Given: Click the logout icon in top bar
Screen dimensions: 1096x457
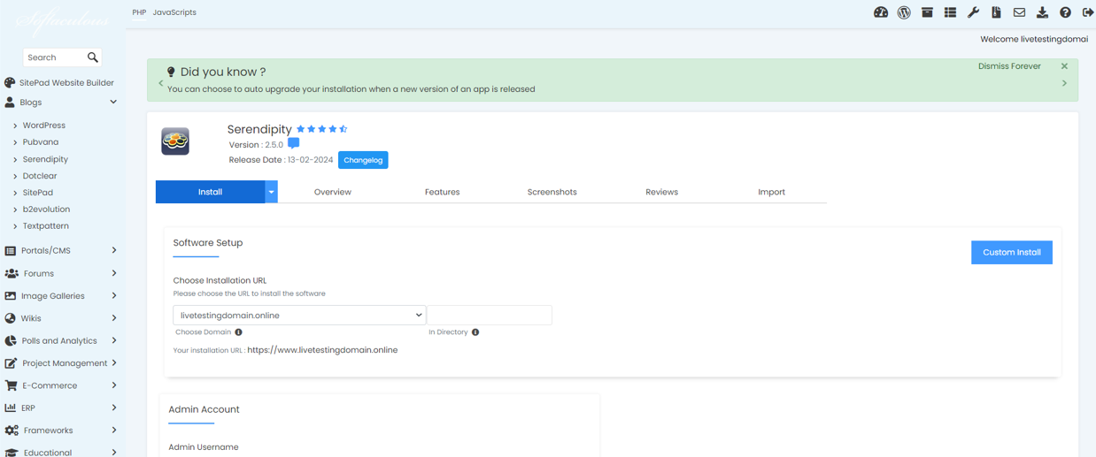Looking at the screenshot, I should [1088, 12].
